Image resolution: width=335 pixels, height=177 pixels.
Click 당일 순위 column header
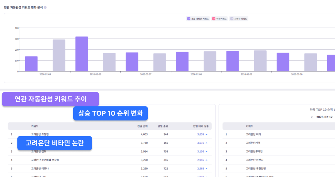pos(163,126)
